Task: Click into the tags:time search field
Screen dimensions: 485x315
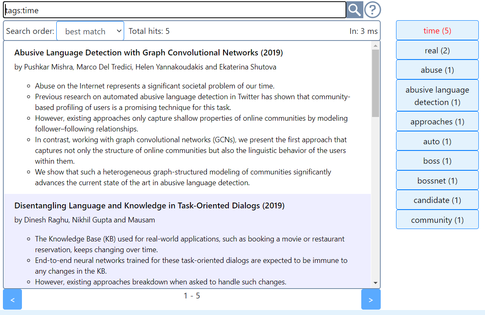Action: click(x=175, y=10)
